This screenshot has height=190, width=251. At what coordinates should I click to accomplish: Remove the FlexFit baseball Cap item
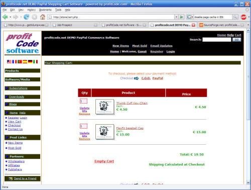click(x=84, y=139)
